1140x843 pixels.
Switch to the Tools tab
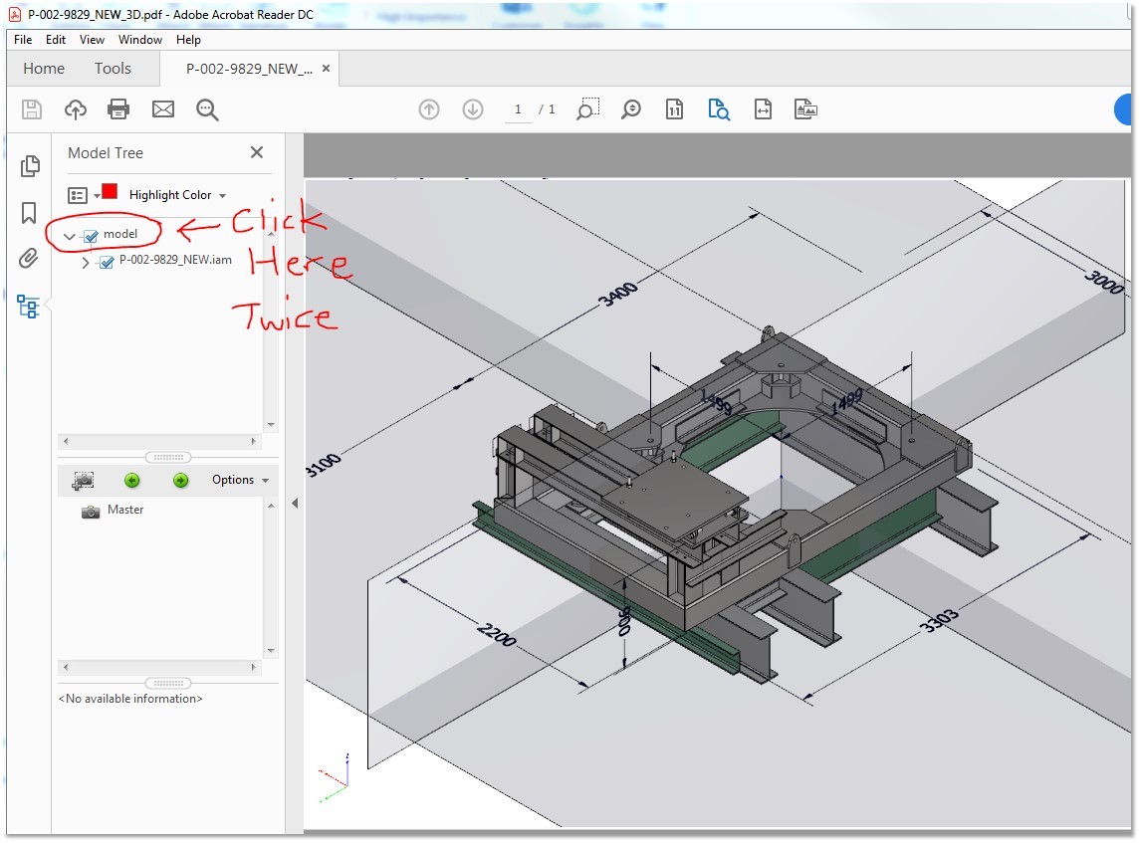(x=113, y=69)
